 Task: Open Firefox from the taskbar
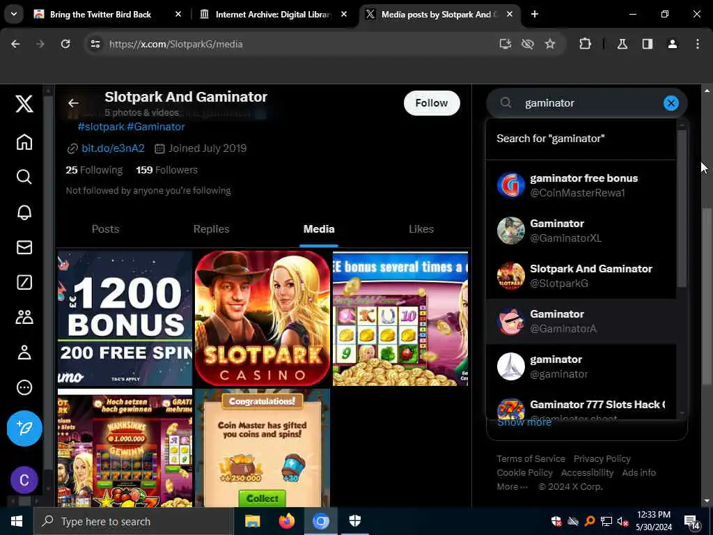286,521
